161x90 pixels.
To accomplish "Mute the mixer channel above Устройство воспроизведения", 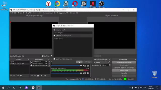I will pos(84,66).
